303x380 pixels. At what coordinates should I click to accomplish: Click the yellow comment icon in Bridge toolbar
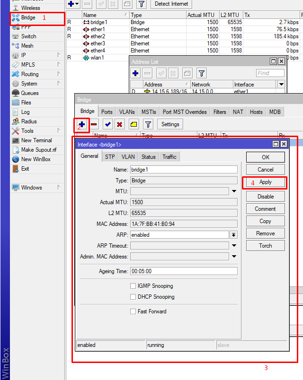[134, 124]
